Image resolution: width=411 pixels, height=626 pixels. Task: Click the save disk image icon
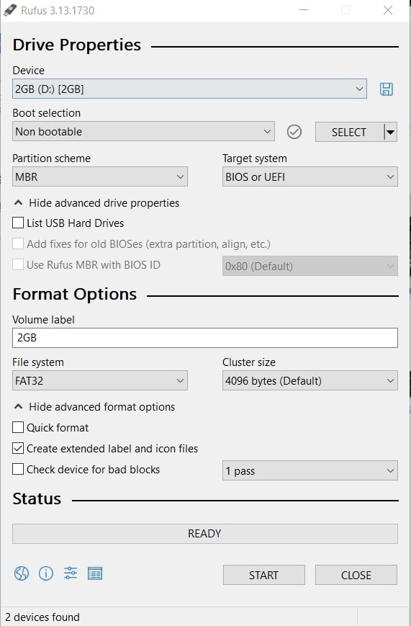387,89
